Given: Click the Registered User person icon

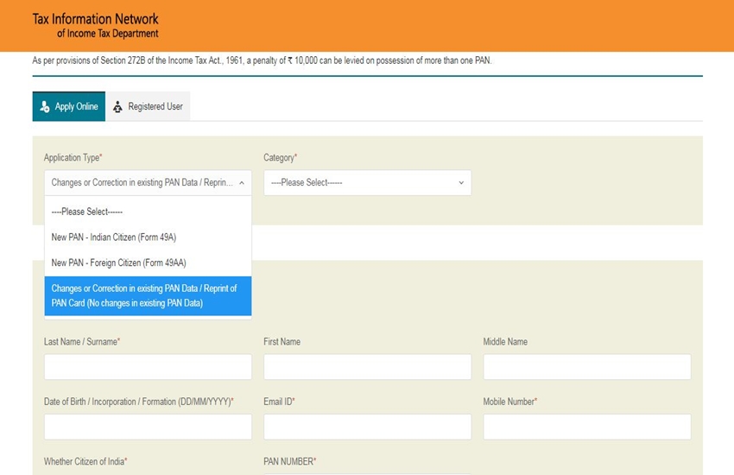Looking at the screenshot, I should [x=118, y=107].
